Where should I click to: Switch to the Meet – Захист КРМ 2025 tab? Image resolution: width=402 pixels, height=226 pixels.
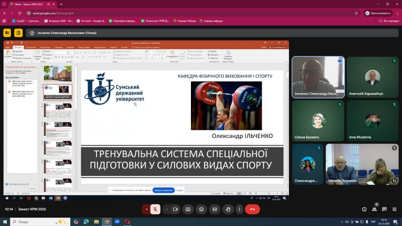[x=30, y=4]
